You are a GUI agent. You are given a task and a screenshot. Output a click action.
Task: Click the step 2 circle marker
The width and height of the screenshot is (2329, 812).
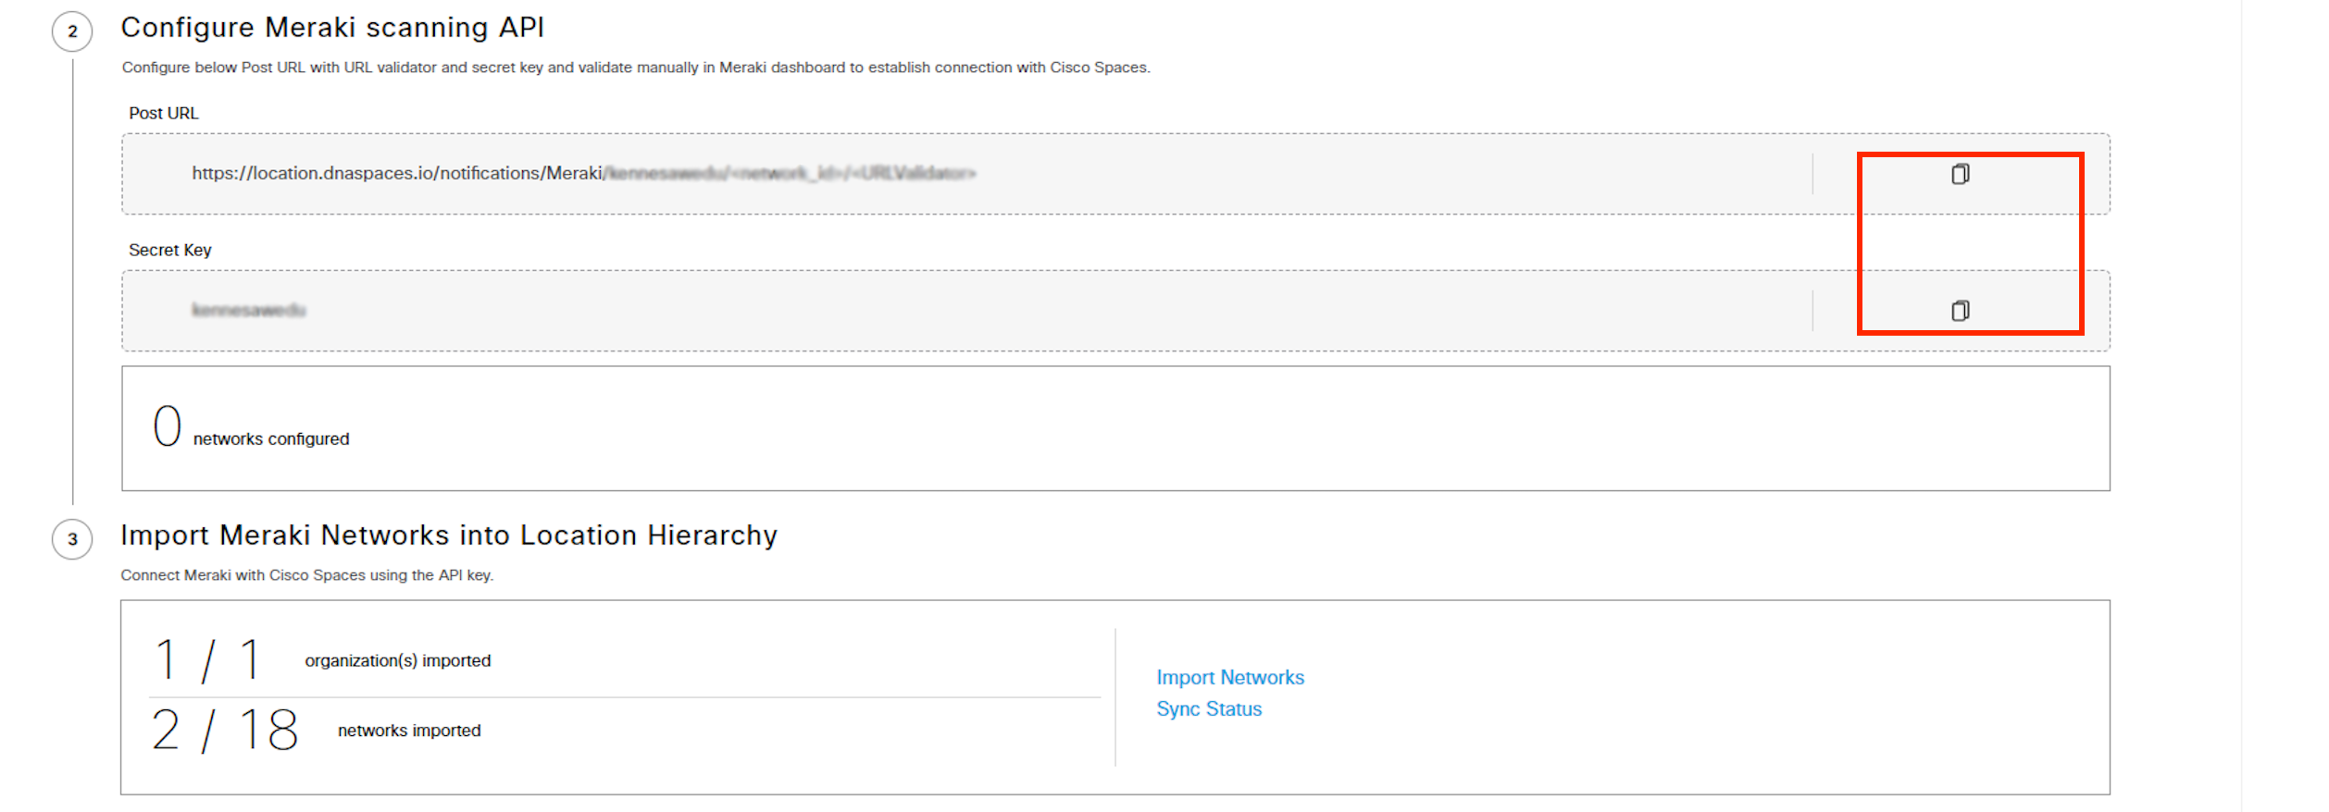point(72,31)
